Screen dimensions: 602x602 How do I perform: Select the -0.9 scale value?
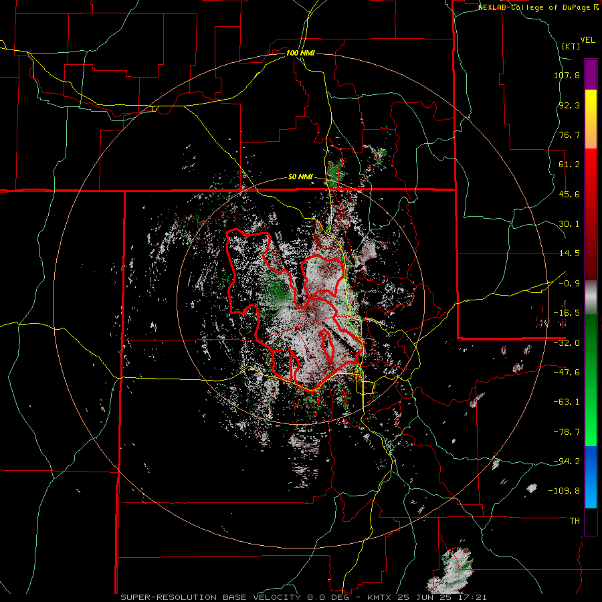click(569, 284)
